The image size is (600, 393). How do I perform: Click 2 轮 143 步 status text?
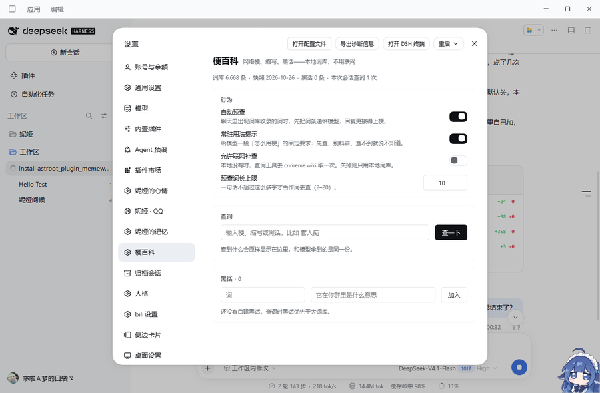tap(291, 386)
